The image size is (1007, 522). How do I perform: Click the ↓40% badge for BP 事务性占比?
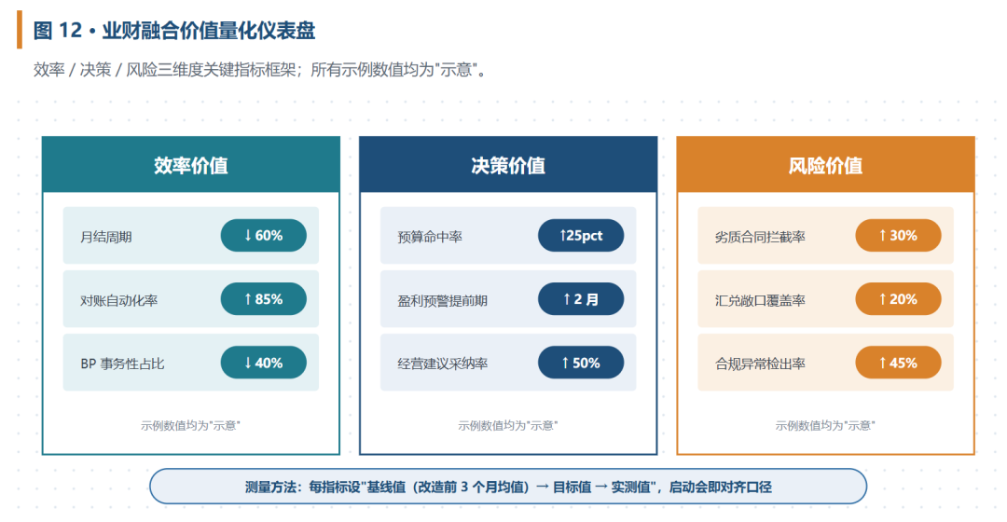tap(263, 363)
